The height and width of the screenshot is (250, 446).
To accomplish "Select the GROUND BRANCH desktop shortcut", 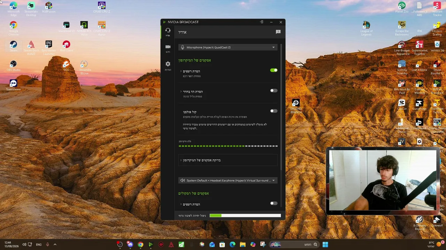I will point(296,106).
